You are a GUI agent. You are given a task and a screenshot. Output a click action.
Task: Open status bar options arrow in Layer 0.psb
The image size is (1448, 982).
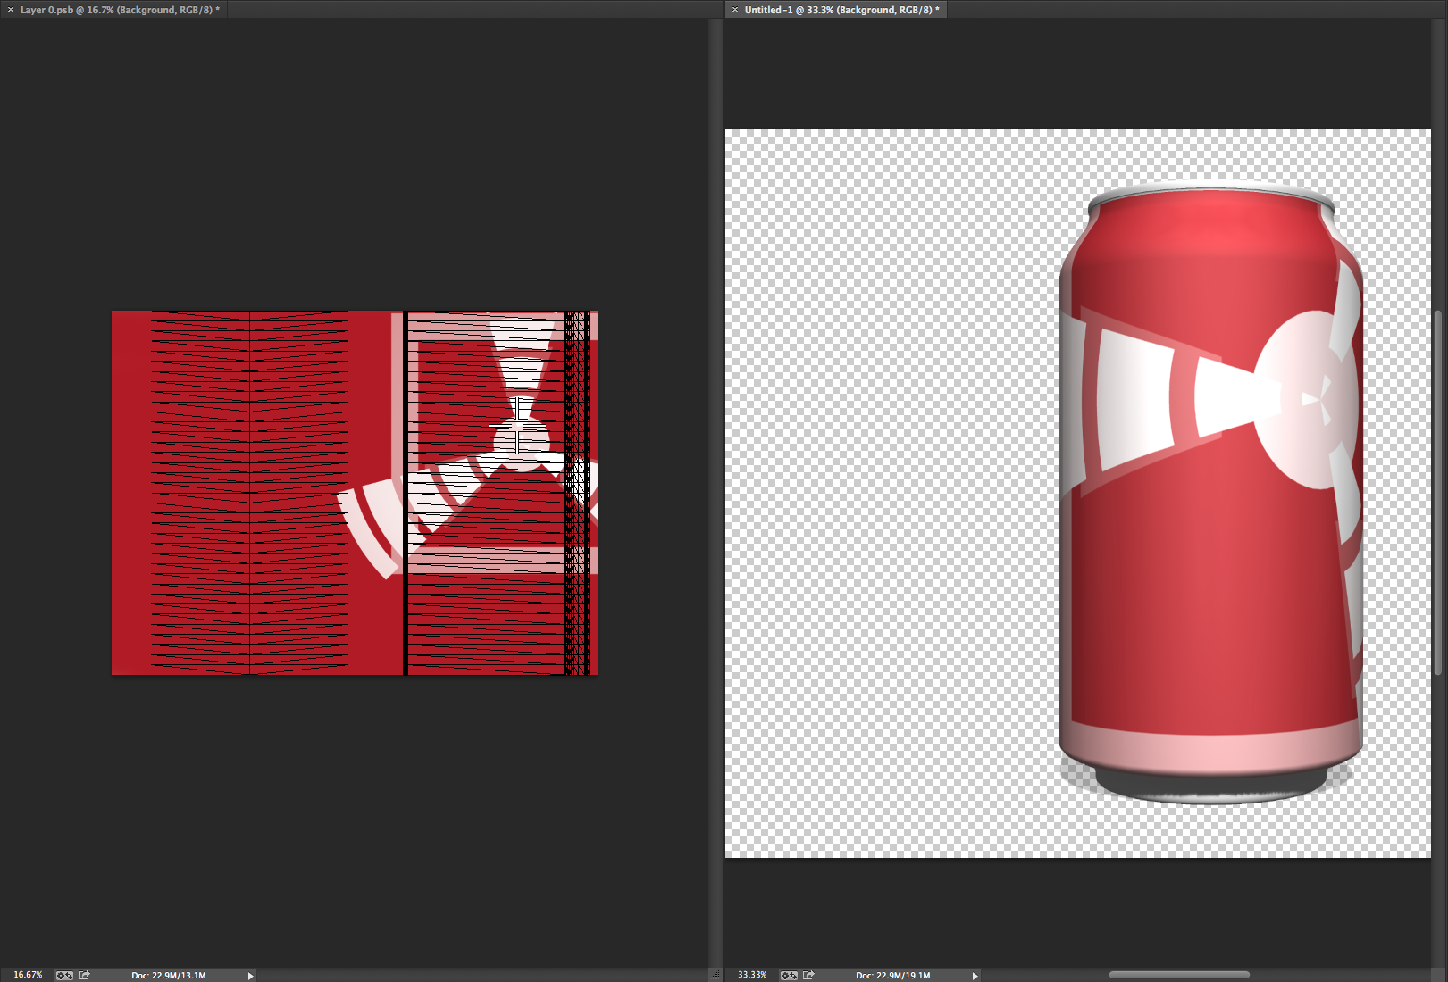[x=250, y=976]
